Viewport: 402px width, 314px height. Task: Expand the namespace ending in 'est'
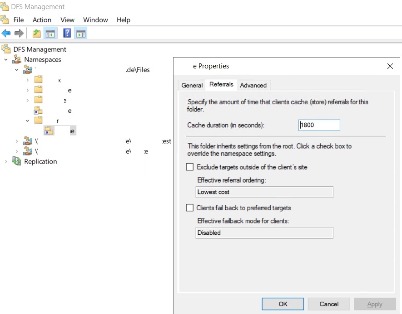(x=17, y=141)
